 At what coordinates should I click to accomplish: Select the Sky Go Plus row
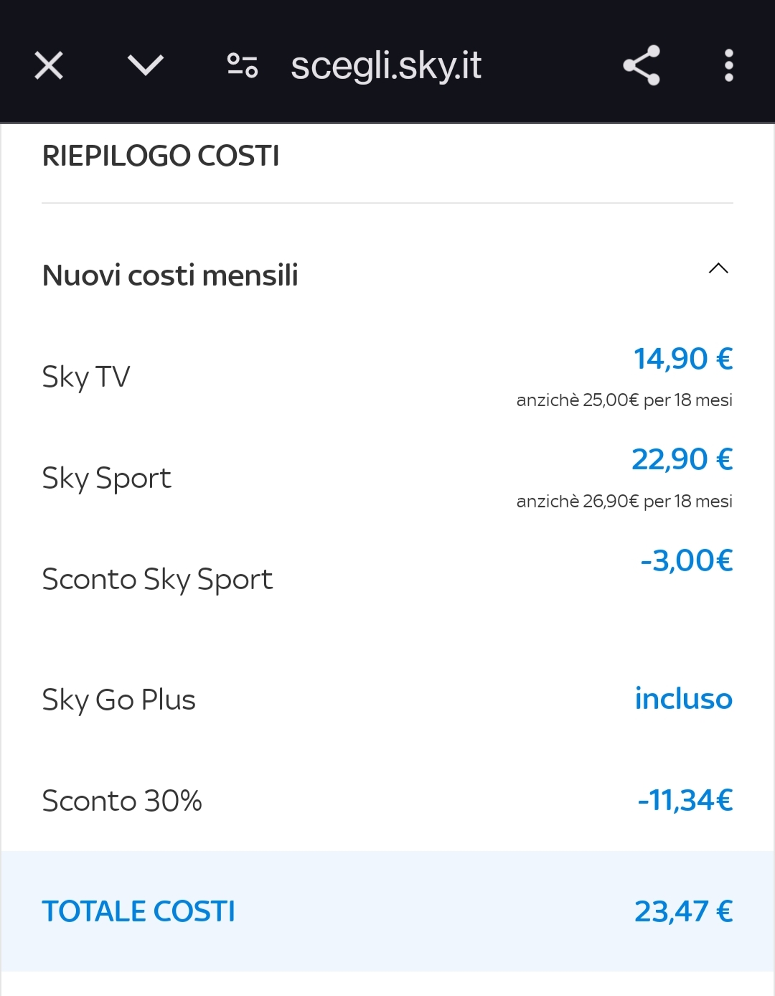(387, 700)
